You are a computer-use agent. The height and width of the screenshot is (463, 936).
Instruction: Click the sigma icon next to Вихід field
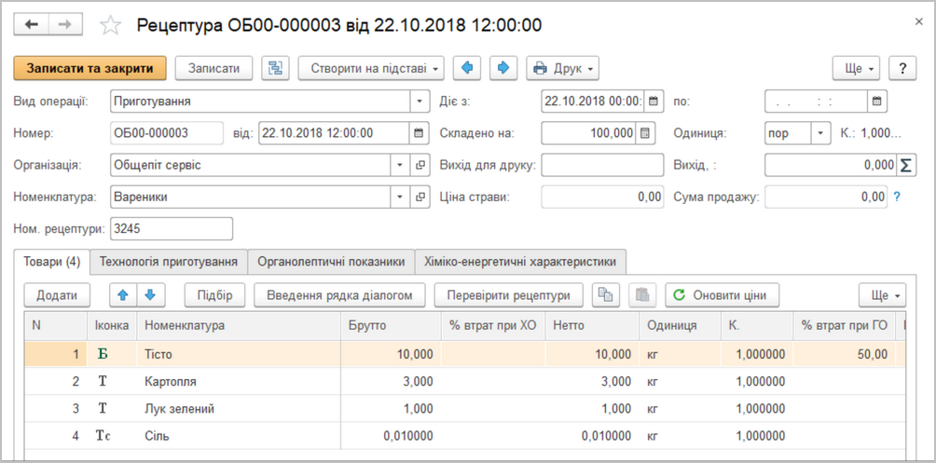click(x=904, y=165)
